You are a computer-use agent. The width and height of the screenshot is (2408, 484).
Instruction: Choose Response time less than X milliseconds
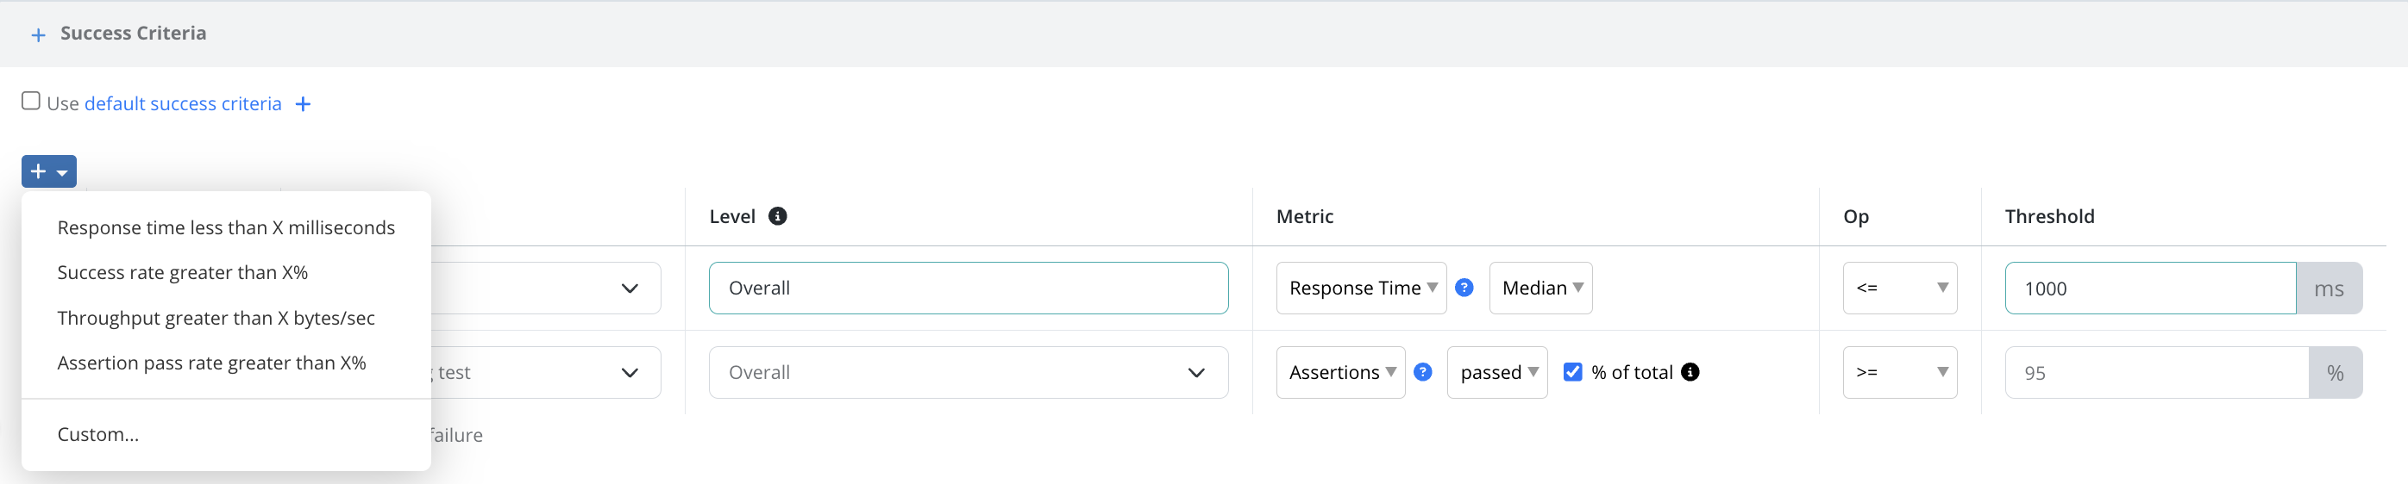pyautogui.click(x=226, y=228)
